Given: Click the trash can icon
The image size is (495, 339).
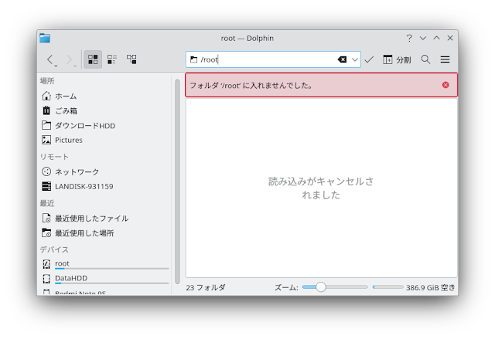Looking at the screenshot, I should 46,110.
